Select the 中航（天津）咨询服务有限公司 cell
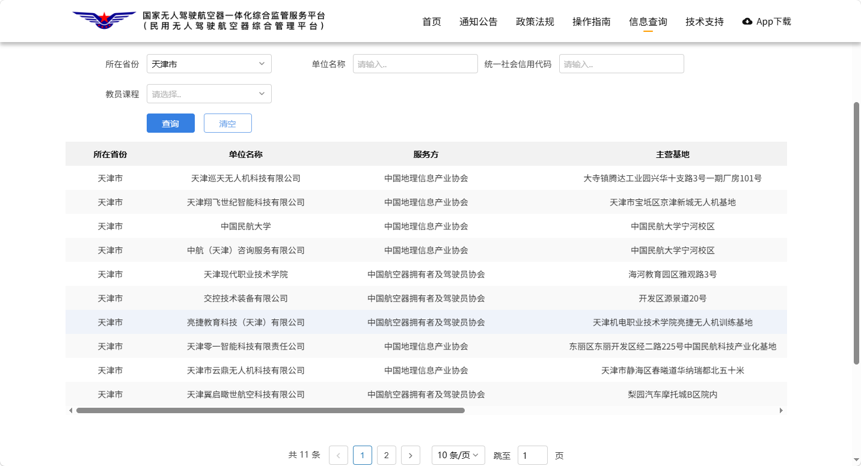The height and width of the screenshot is (466, 861). point(246,250)
